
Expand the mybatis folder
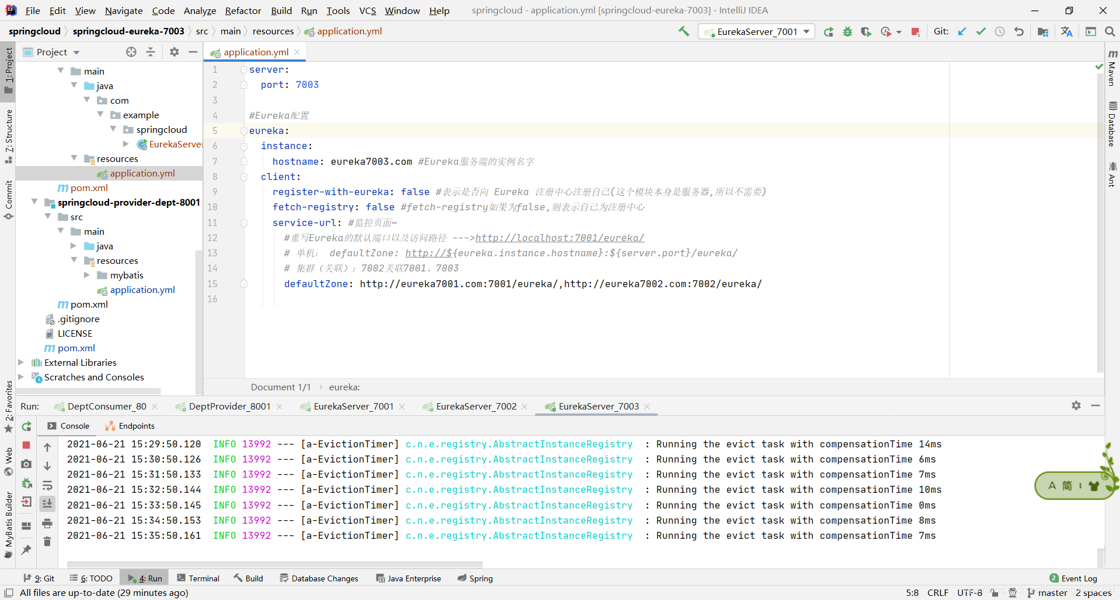pos(87,274)
